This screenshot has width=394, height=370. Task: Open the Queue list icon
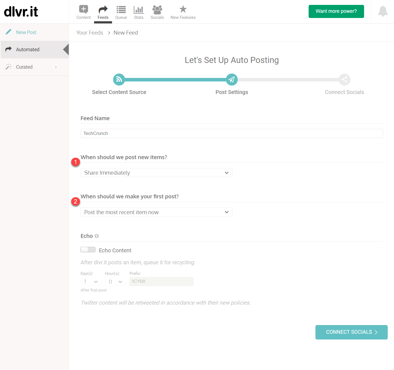[121, 10]
